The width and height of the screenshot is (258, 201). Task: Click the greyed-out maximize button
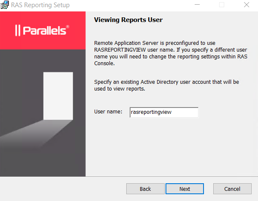(222, 5)
